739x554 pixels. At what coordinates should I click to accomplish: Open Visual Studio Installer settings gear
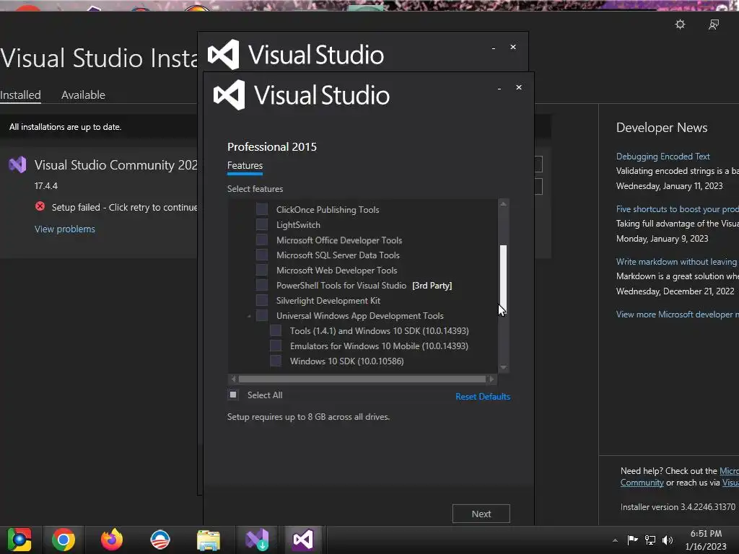pos(680,24)
